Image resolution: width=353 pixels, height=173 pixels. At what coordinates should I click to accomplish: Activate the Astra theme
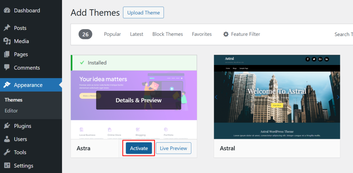click(139, 148)
